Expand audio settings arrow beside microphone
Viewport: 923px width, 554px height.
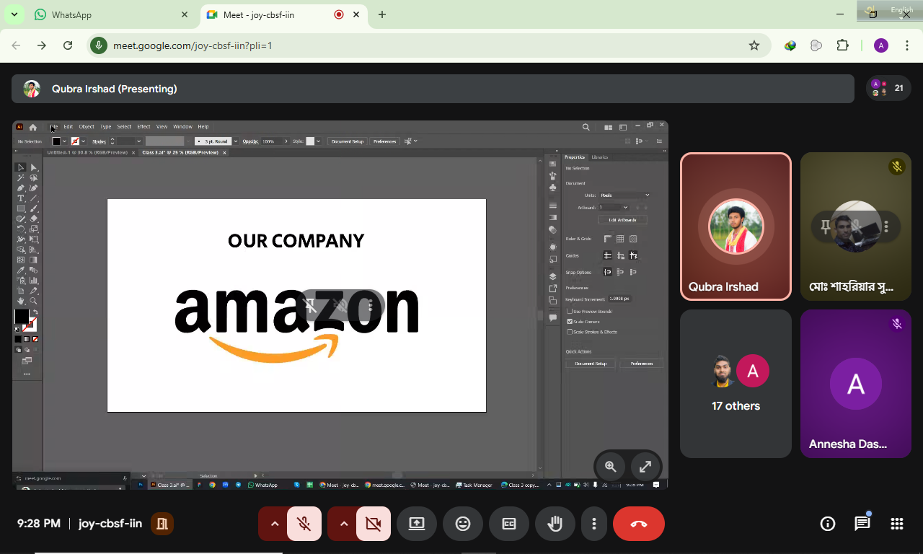pyautogui.click(x=274, y=524)
